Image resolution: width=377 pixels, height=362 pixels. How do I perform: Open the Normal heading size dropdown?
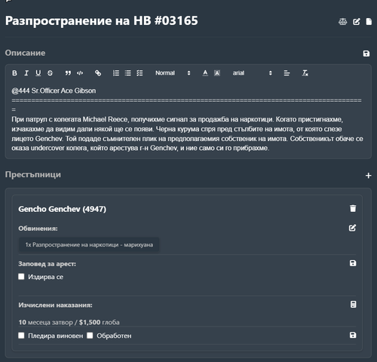[x=173, y=73]
